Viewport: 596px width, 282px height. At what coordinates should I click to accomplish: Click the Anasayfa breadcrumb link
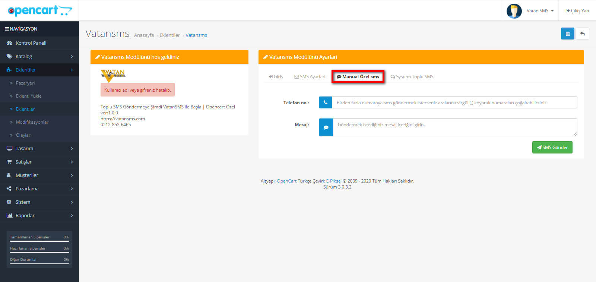point(144,35)
